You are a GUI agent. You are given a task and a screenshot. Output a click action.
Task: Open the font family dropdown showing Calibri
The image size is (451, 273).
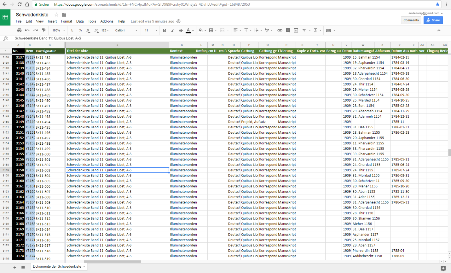(x=126, y=30)
